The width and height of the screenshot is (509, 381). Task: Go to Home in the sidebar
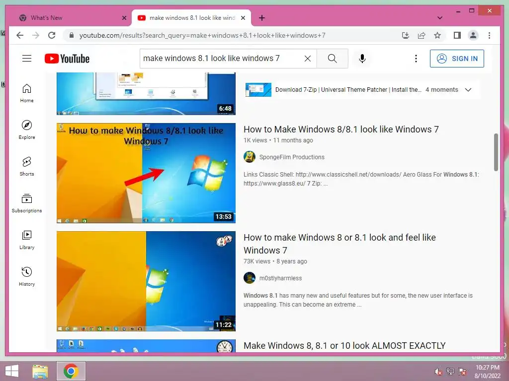27,93
